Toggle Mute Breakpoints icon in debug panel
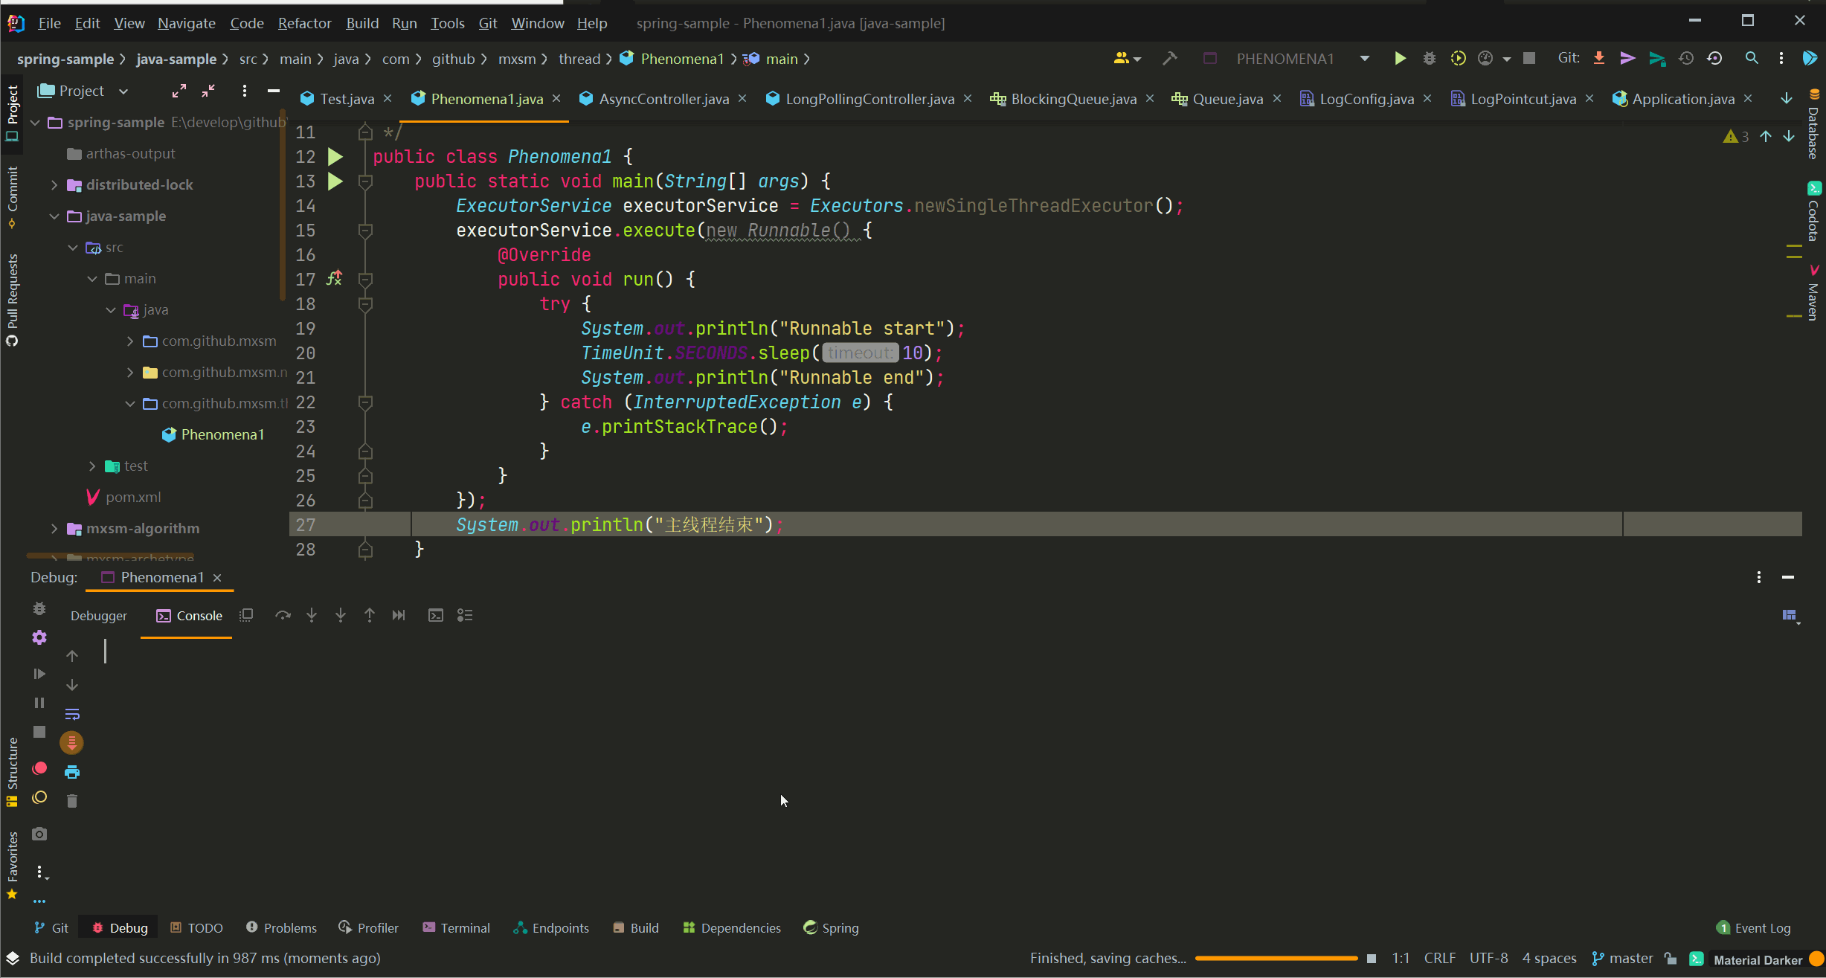 point(39,797)
